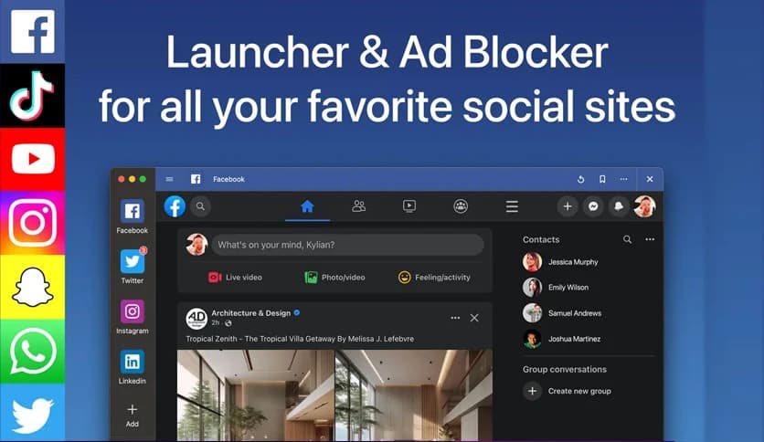This screenshot has height=442, width=764.
Task: Go to Facebook Home tab
Action: [x=307, y=207]
